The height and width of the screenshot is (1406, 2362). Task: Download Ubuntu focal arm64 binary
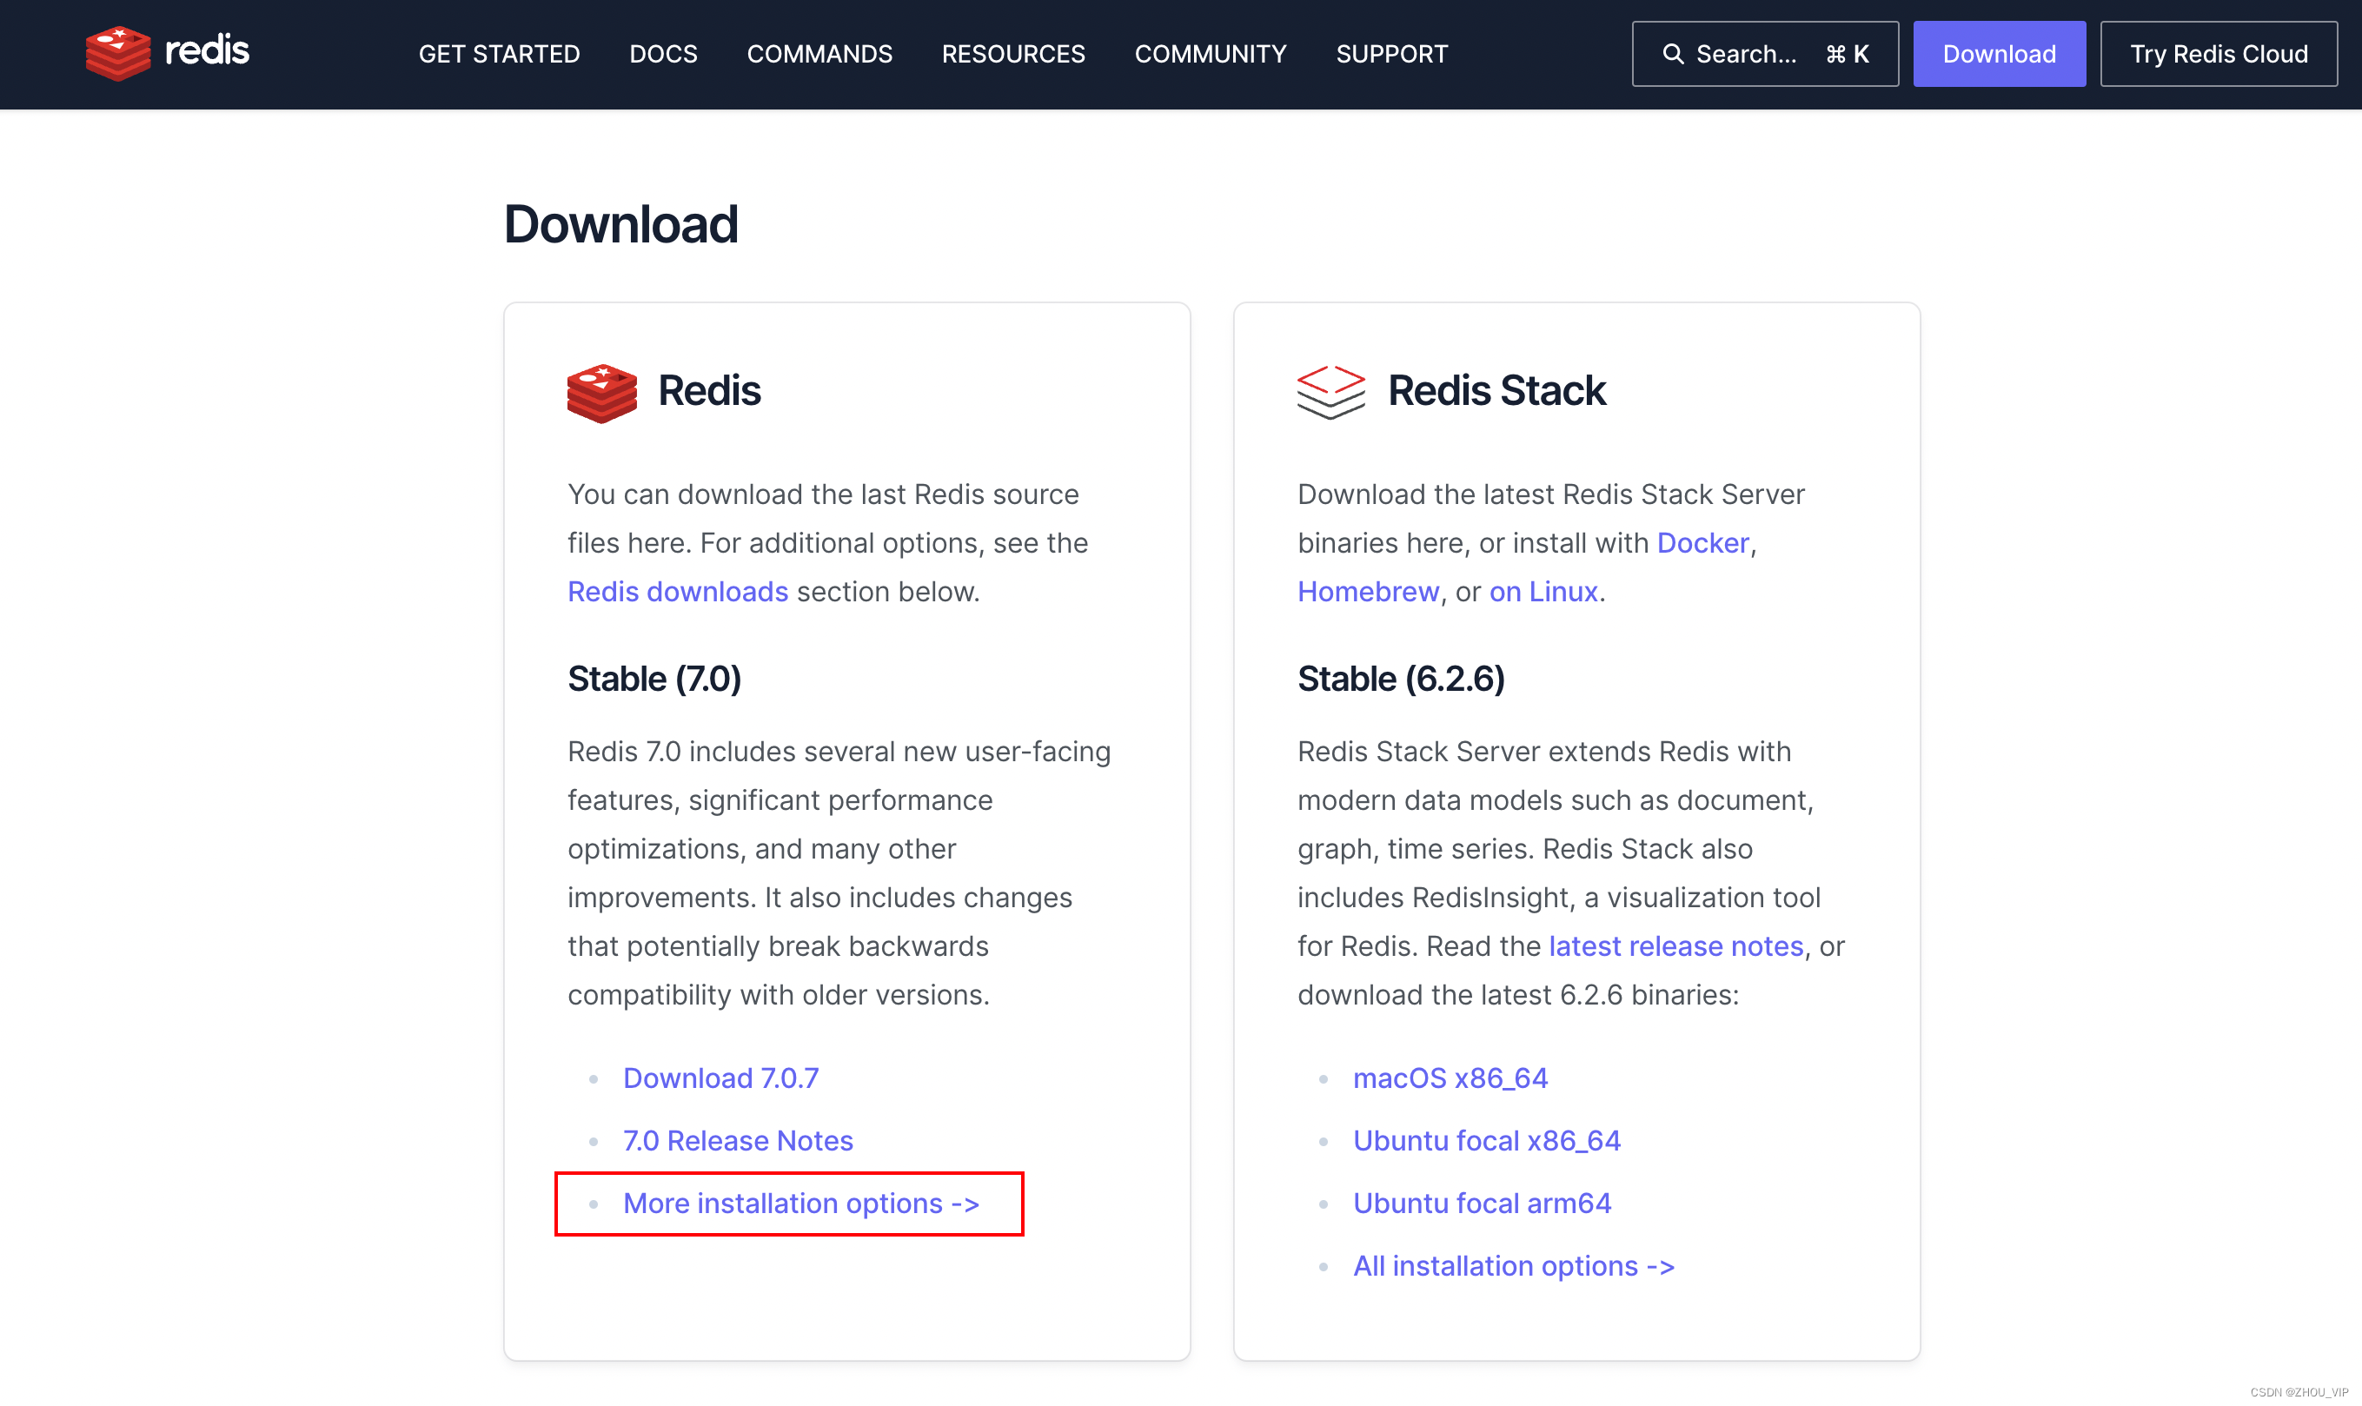[x=1482, y=1204]
